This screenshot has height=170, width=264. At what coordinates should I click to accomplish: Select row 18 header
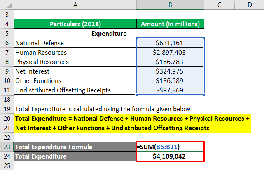[7, 100]
